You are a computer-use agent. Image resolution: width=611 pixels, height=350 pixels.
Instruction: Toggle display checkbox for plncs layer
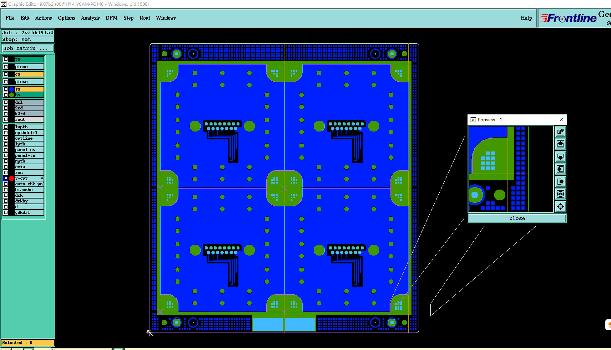coord(6,67)
